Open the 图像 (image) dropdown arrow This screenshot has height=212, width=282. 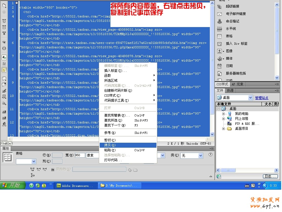[x=223, y=51]
